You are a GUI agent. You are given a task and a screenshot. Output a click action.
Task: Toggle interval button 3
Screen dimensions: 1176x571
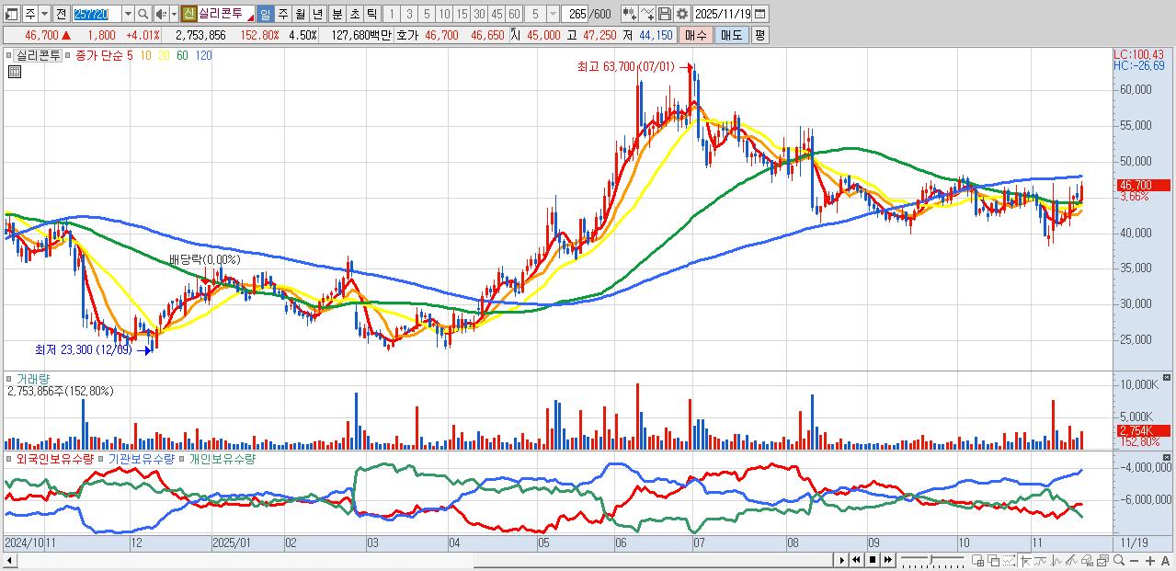tap(409, 14)
